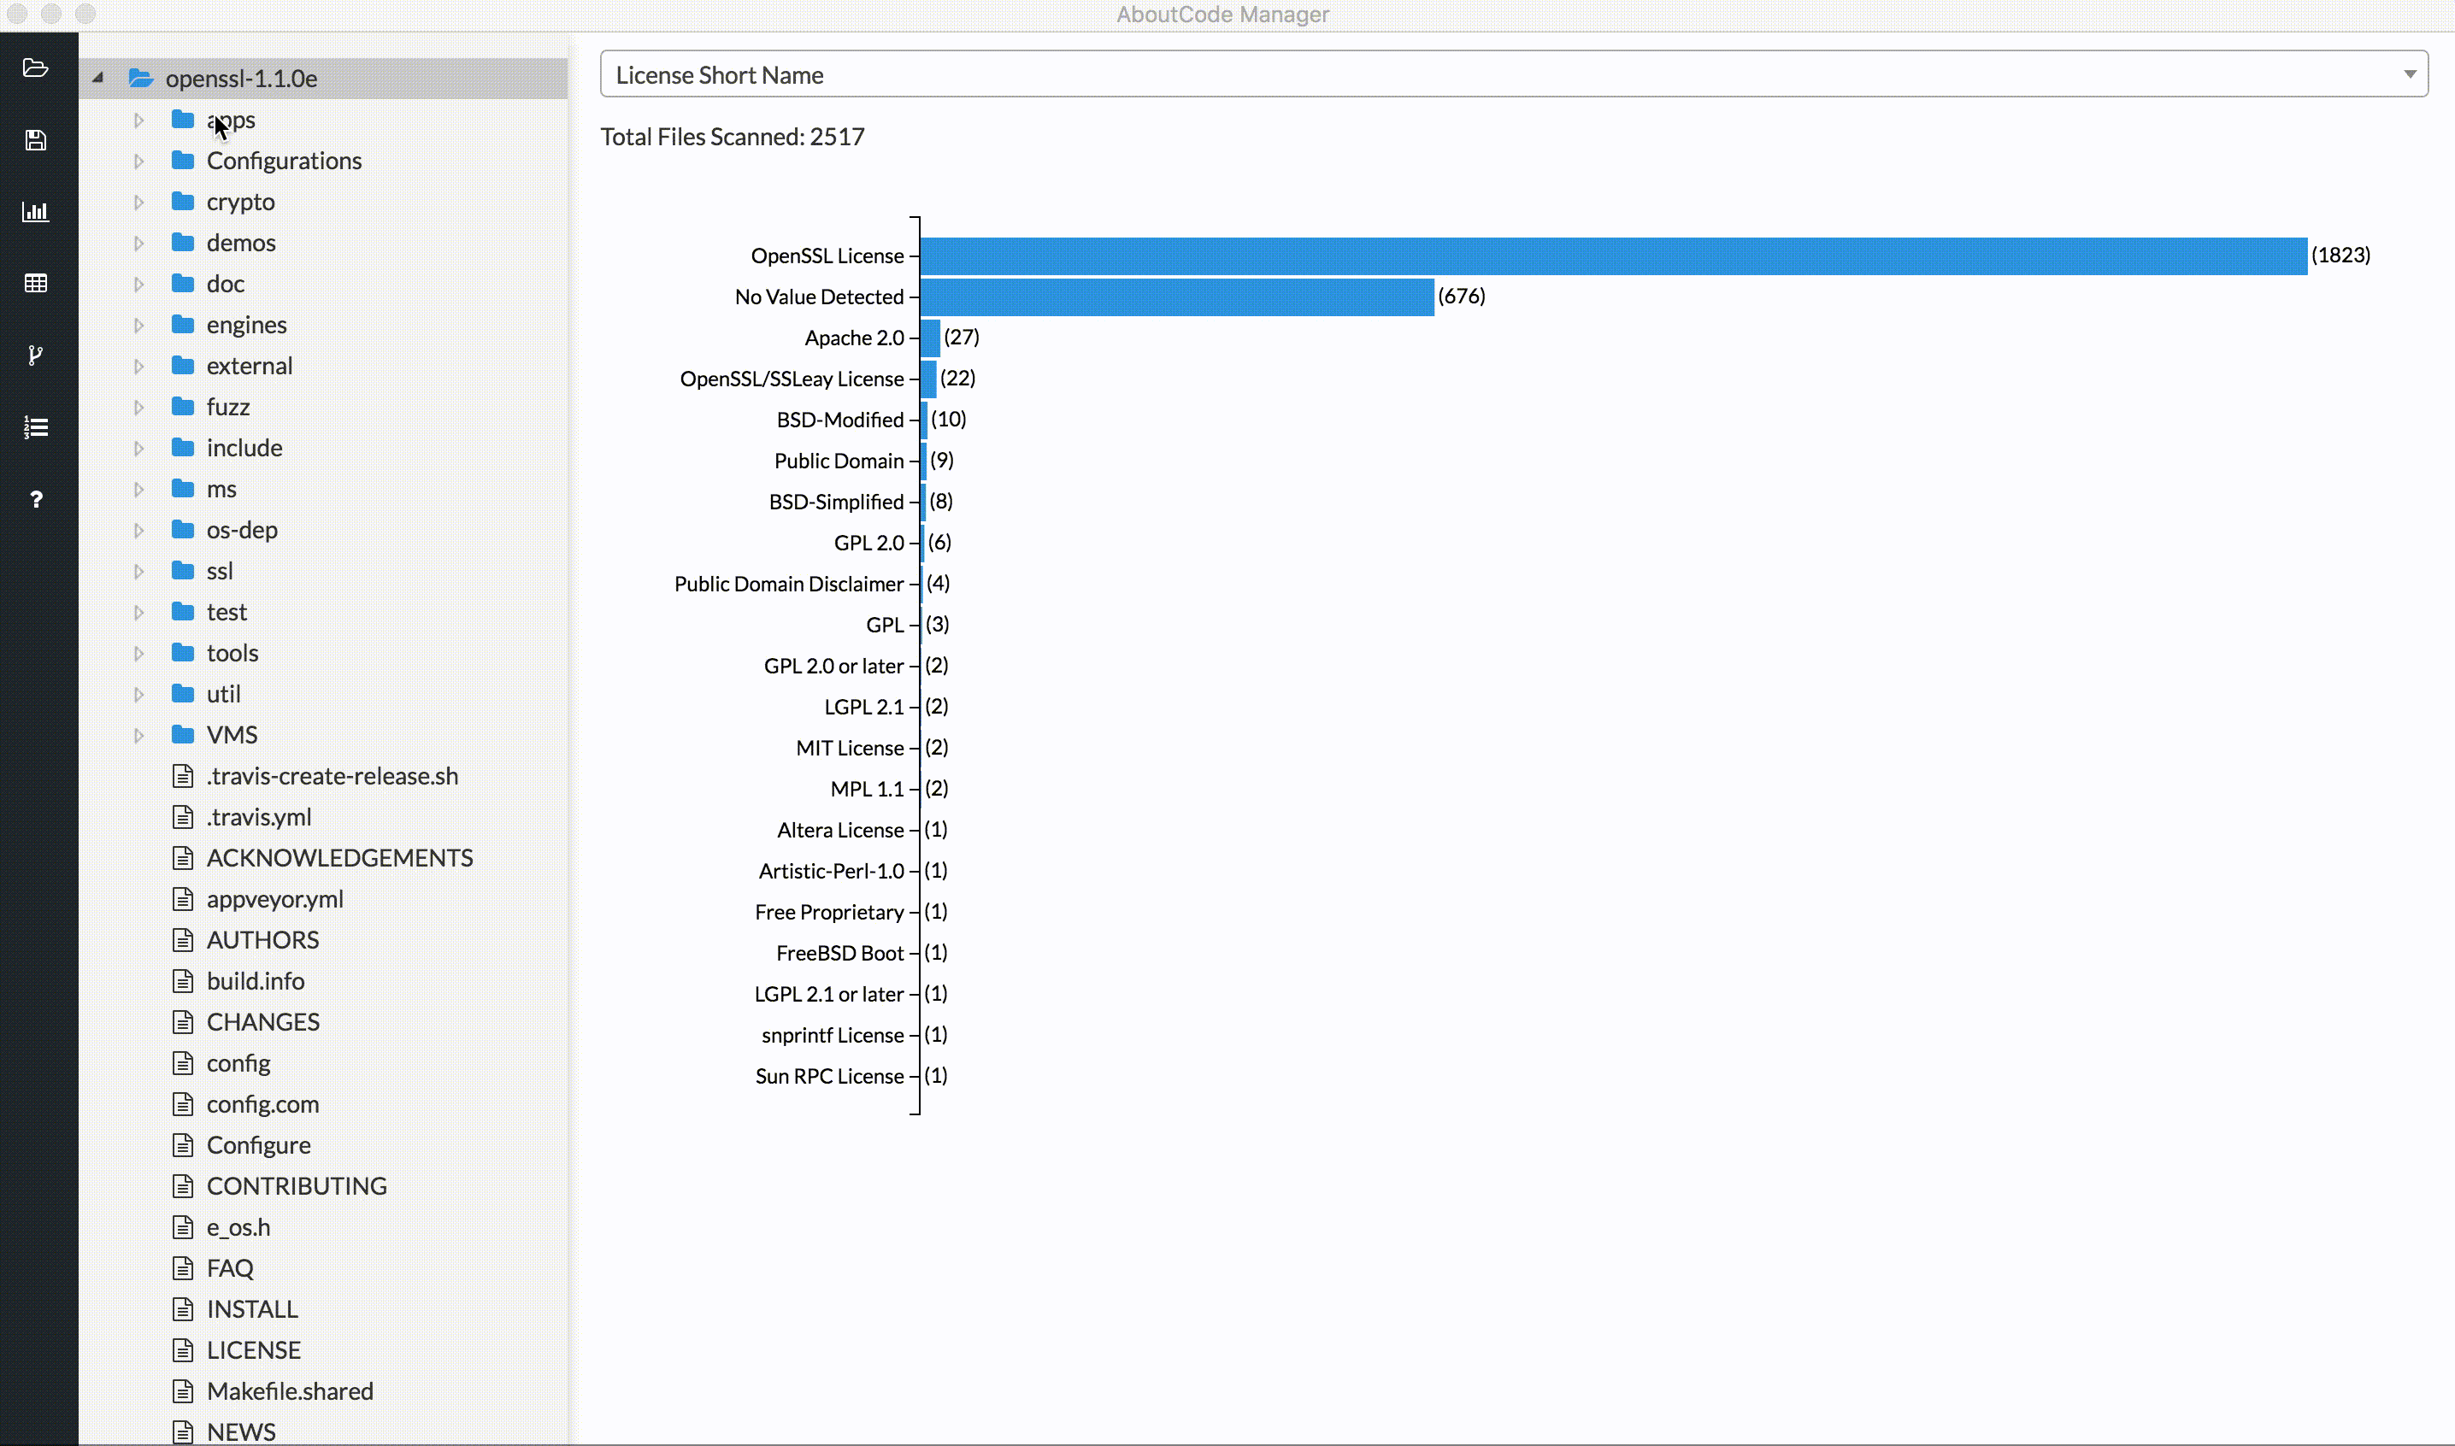Select the CONTRIBUTING file
The height and width of the screenshot is (1446, 2455).
tap(297, 1186)
